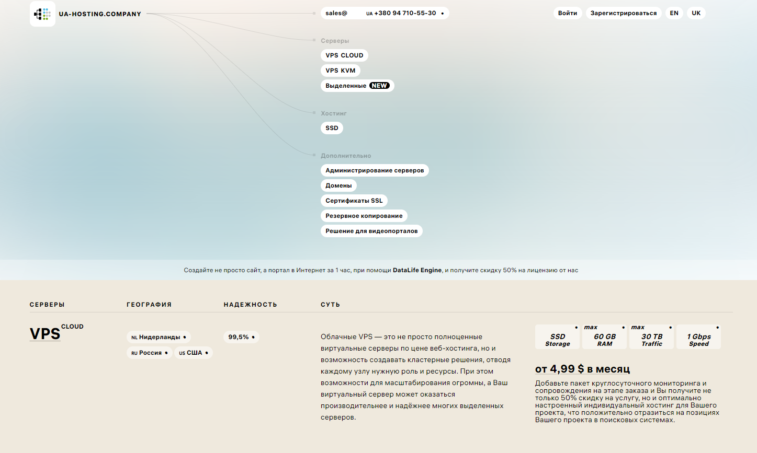Screen dimensions: 757x453
Task: Switch language to UK
Action: pyautogui.click(x=696, y=13)
